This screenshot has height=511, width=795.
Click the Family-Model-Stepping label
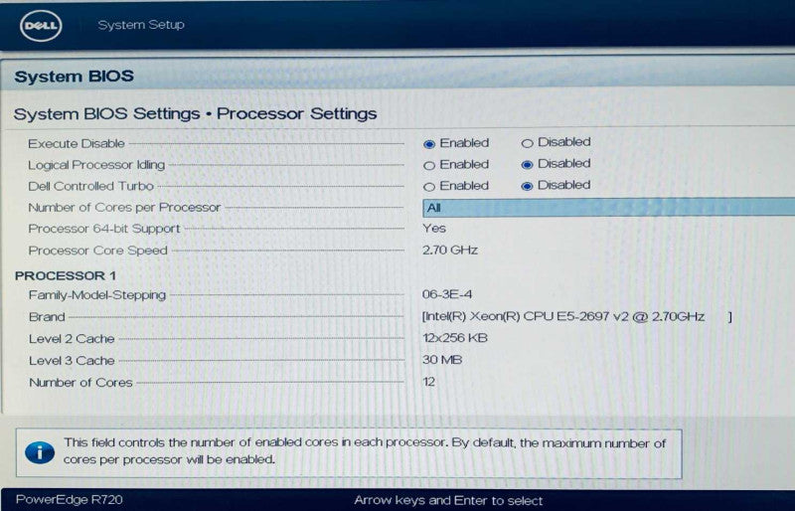[x=97, y=295]
